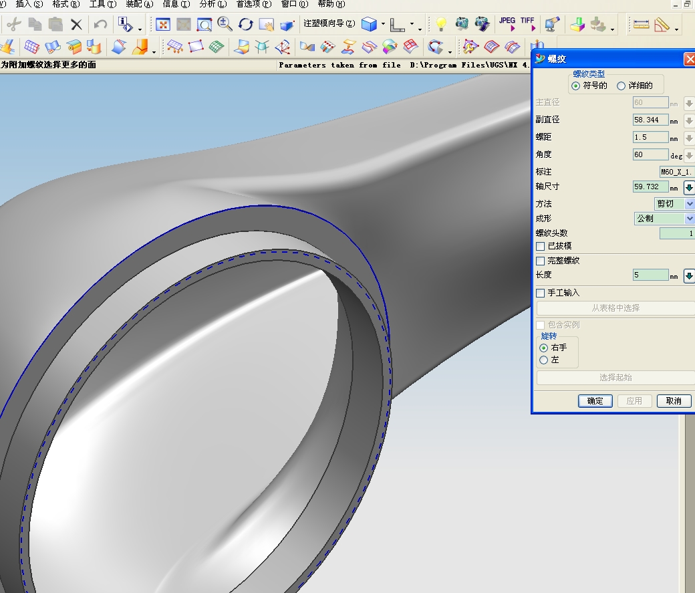The image size is (695, 593).
Task: Click the 注塑模向导 toolbar button
Action: coord(329,23)
